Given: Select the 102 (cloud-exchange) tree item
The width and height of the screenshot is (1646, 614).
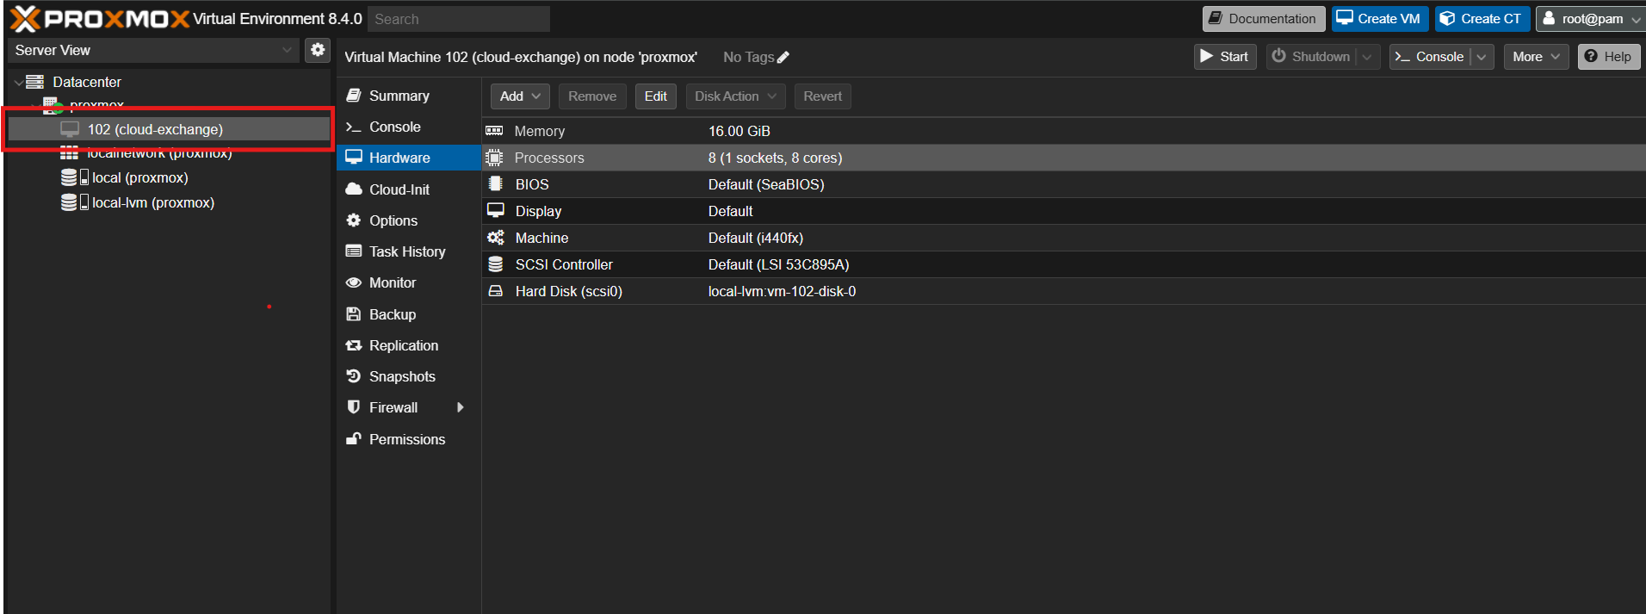Looking at the screenshot, I should point(169,129).
